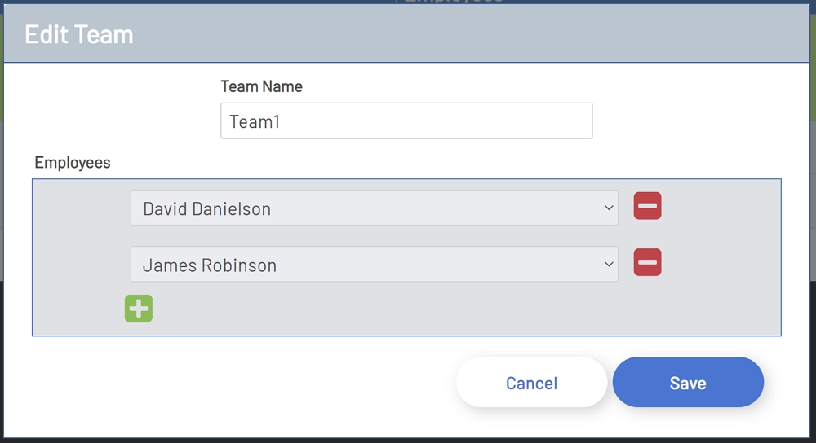Click the red minus beside first employee
Viewport: 816px width, 443px height.
click(647, 207)
